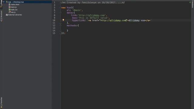Open index.html in project tree
This screenshot has width=194, height=109.
coord(15,5)
